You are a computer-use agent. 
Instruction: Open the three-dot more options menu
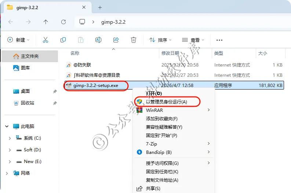pos(219,40)
